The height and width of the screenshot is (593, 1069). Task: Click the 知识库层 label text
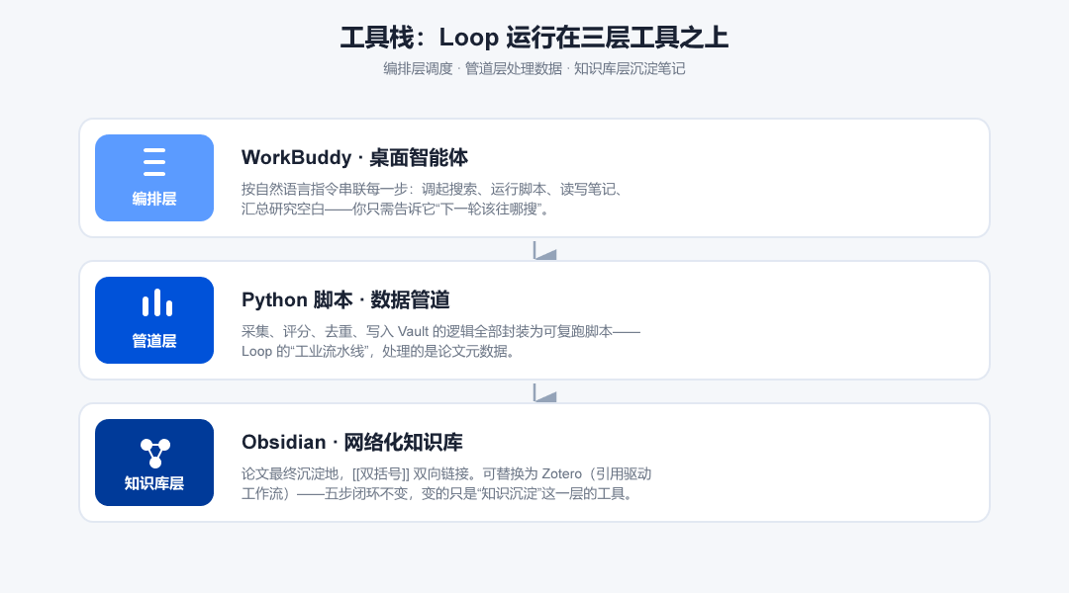154,483
